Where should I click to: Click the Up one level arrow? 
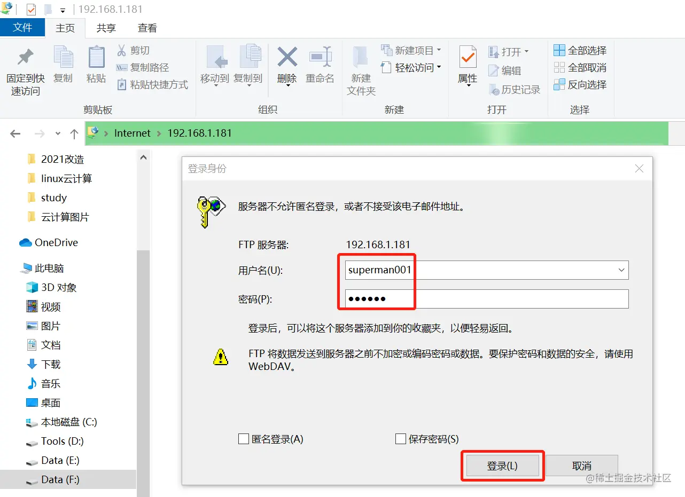tap(74, 133)
